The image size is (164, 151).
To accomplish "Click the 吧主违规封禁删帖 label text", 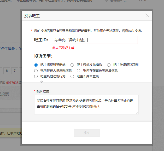I will tap(53, 65).
